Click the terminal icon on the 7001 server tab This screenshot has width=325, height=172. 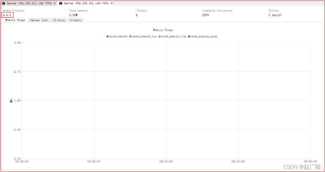60,3
